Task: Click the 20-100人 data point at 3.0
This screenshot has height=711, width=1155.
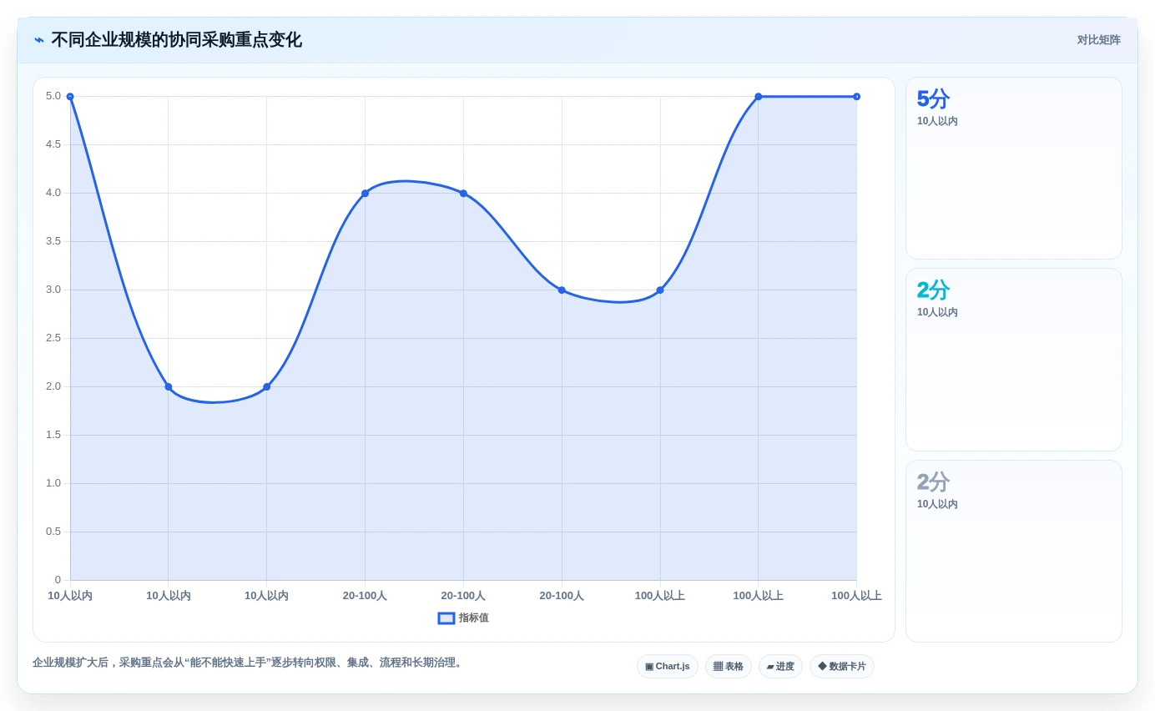Action: tap(562, 290)
